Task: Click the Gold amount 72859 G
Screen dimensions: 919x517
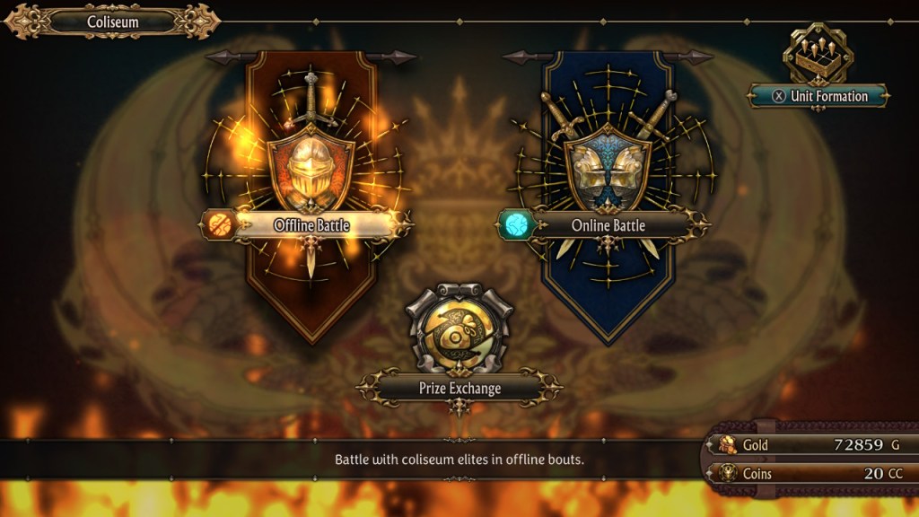Action: point(866,445)
